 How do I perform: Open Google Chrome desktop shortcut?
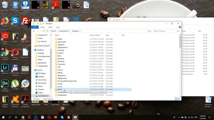pos(5,54)
